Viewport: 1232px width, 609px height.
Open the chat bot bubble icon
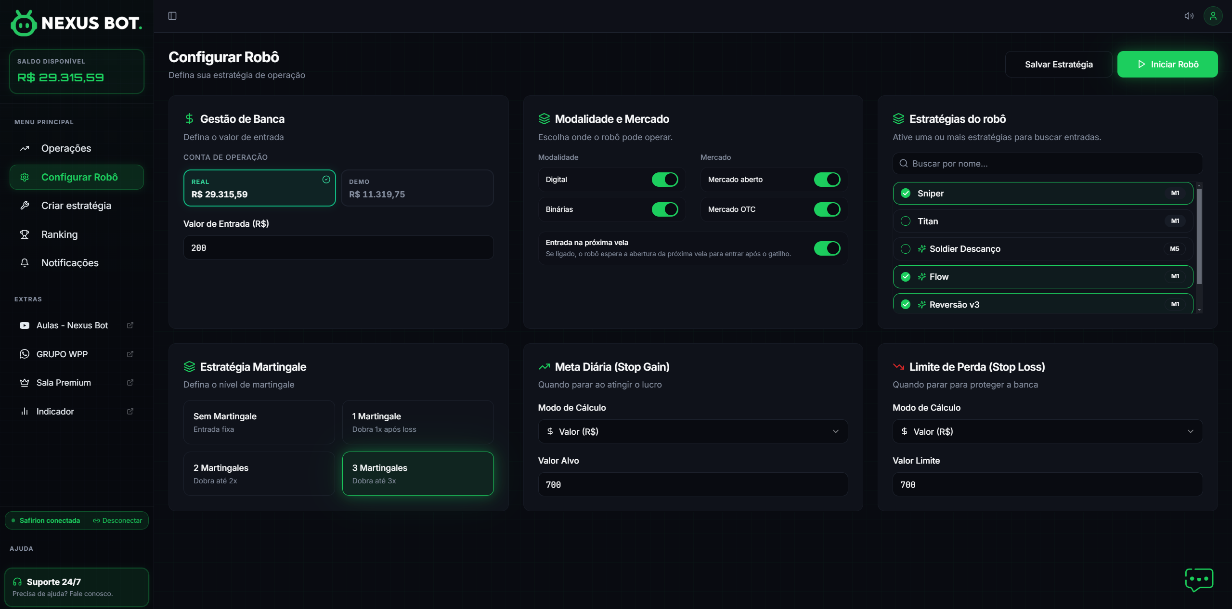pyautogui.click(x=1199, y=579)
